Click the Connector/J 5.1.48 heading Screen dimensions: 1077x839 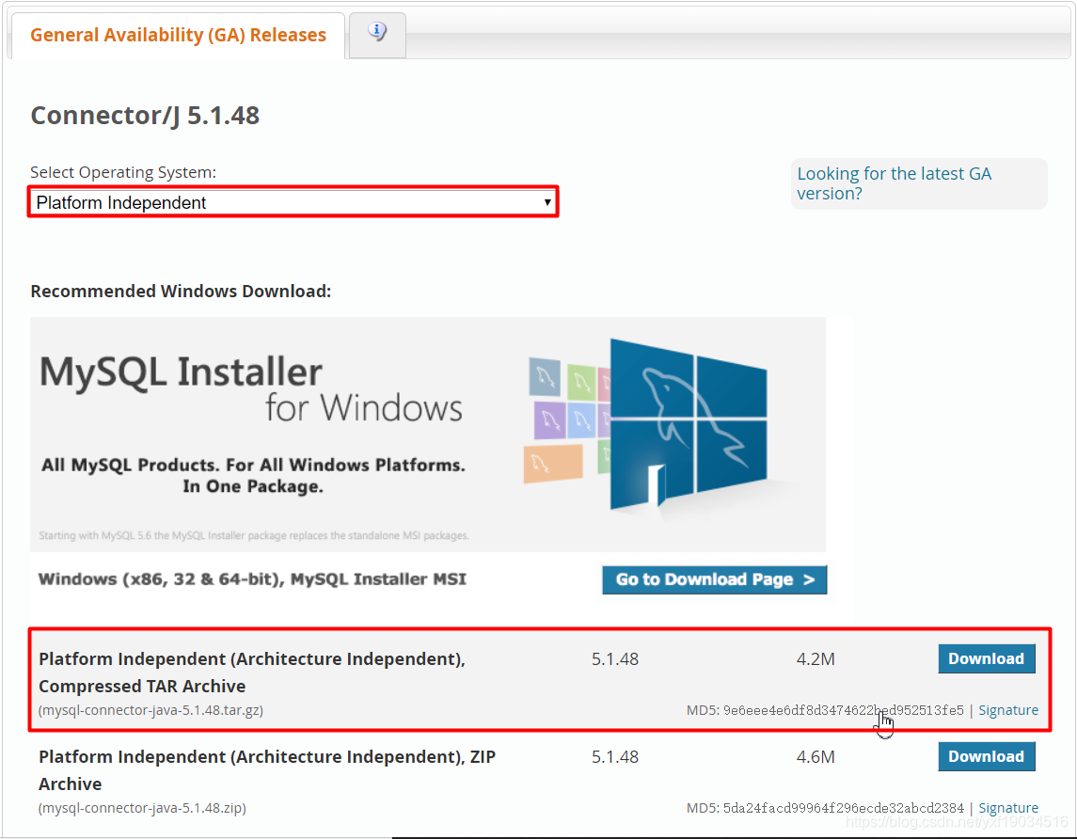tap(145, 116)
